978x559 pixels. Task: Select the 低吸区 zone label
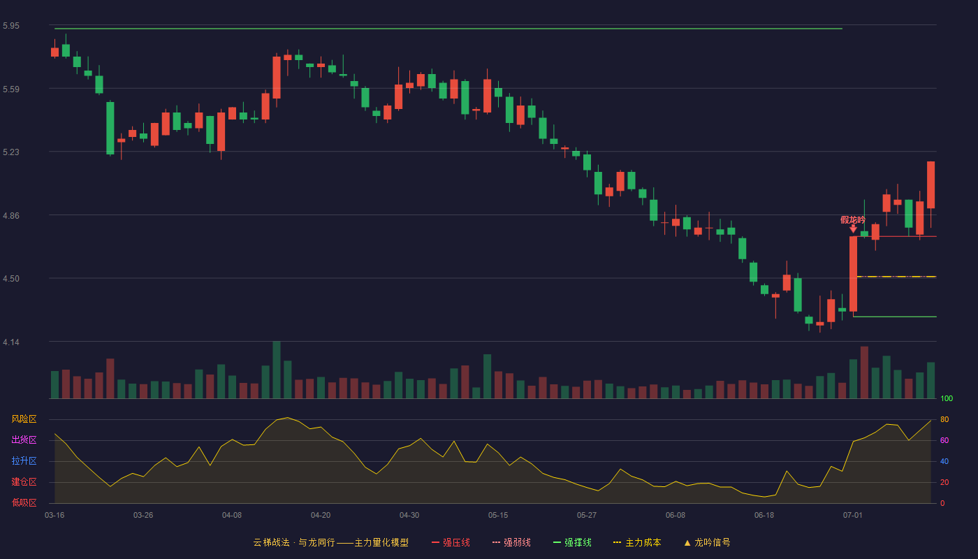point(24,503)
